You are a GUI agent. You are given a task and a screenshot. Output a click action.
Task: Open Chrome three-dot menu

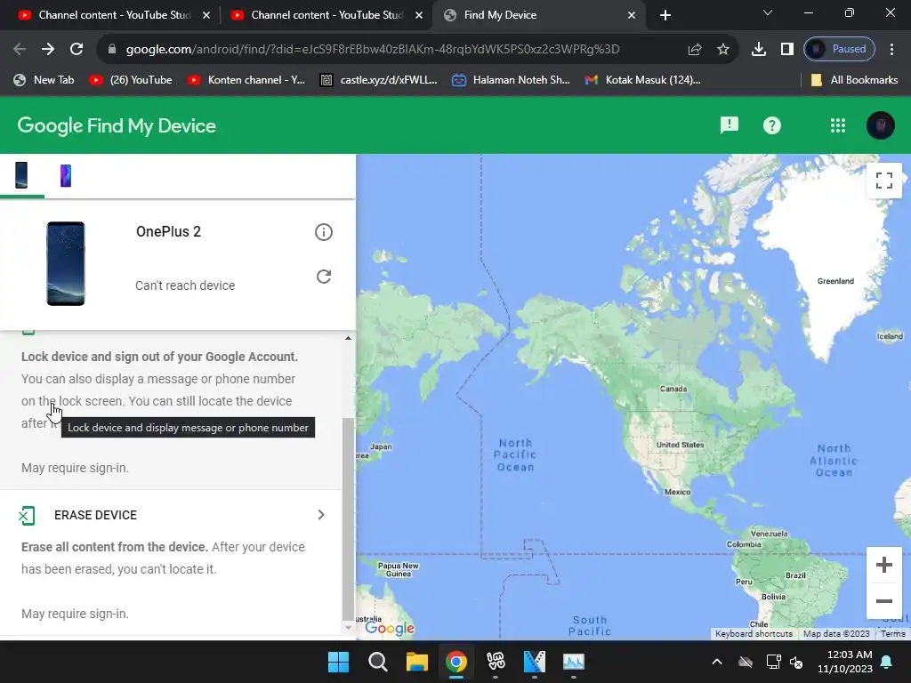click(x=891, y=50)
